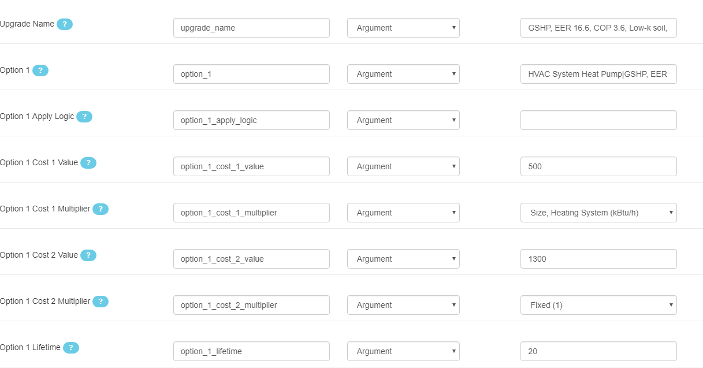Click the Option 1 Lifetime help icon
The height and width of the screenshot is (368, 703).
click(71, 348)
